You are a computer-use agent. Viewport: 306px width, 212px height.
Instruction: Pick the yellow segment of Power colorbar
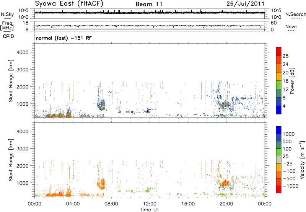(279, 76)
